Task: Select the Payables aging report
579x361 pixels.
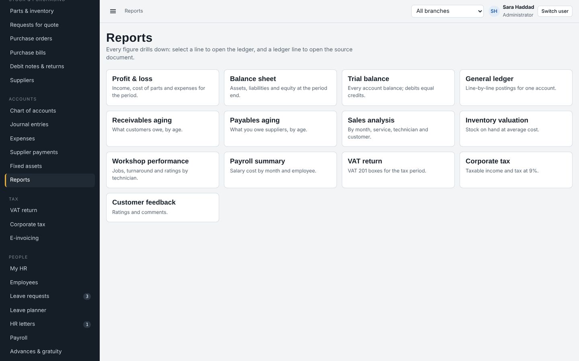Action: pos(280,129)
